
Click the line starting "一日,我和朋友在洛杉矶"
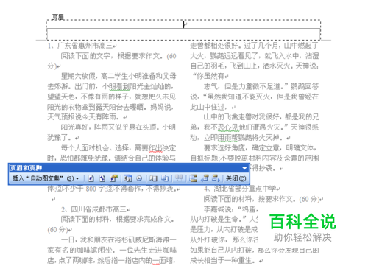pyautogui.click(x=118, y=239)
